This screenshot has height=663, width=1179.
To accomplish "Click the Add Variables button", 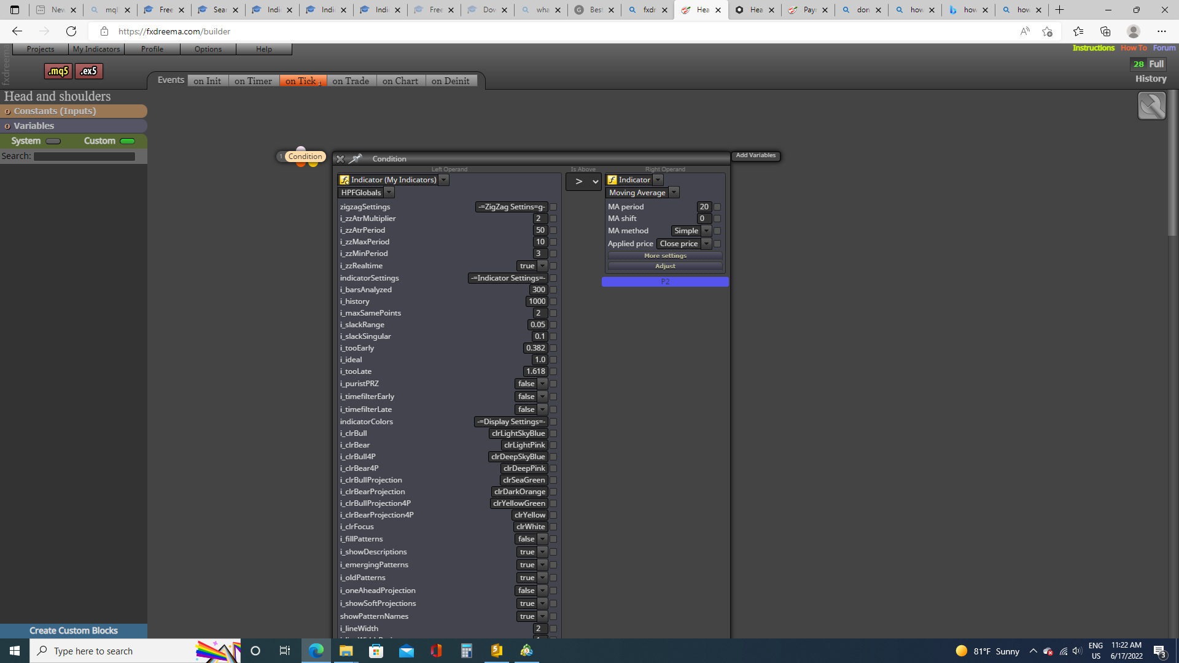I will 756,155.
